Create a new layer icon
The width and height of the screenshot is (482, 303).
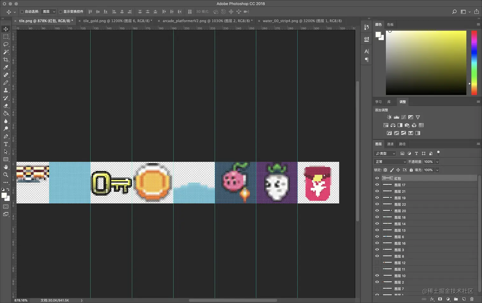pyautogui.click(x=464, y=299)
